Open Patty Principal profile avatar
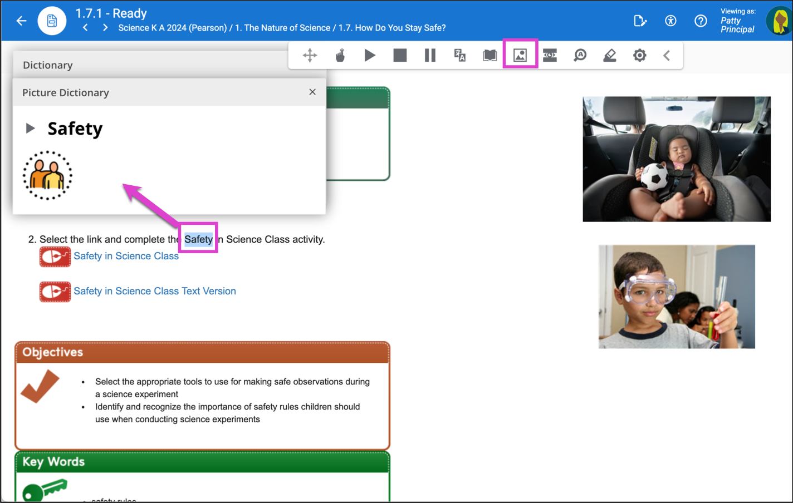Viewport: 793px width, 503px height. [779, 21]
